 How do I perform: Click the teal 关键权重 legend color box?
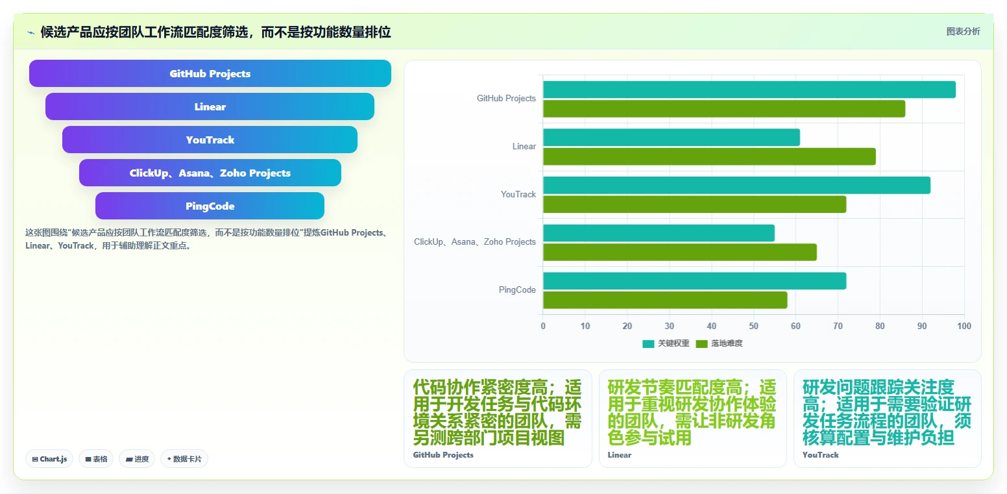pos(648,343)
